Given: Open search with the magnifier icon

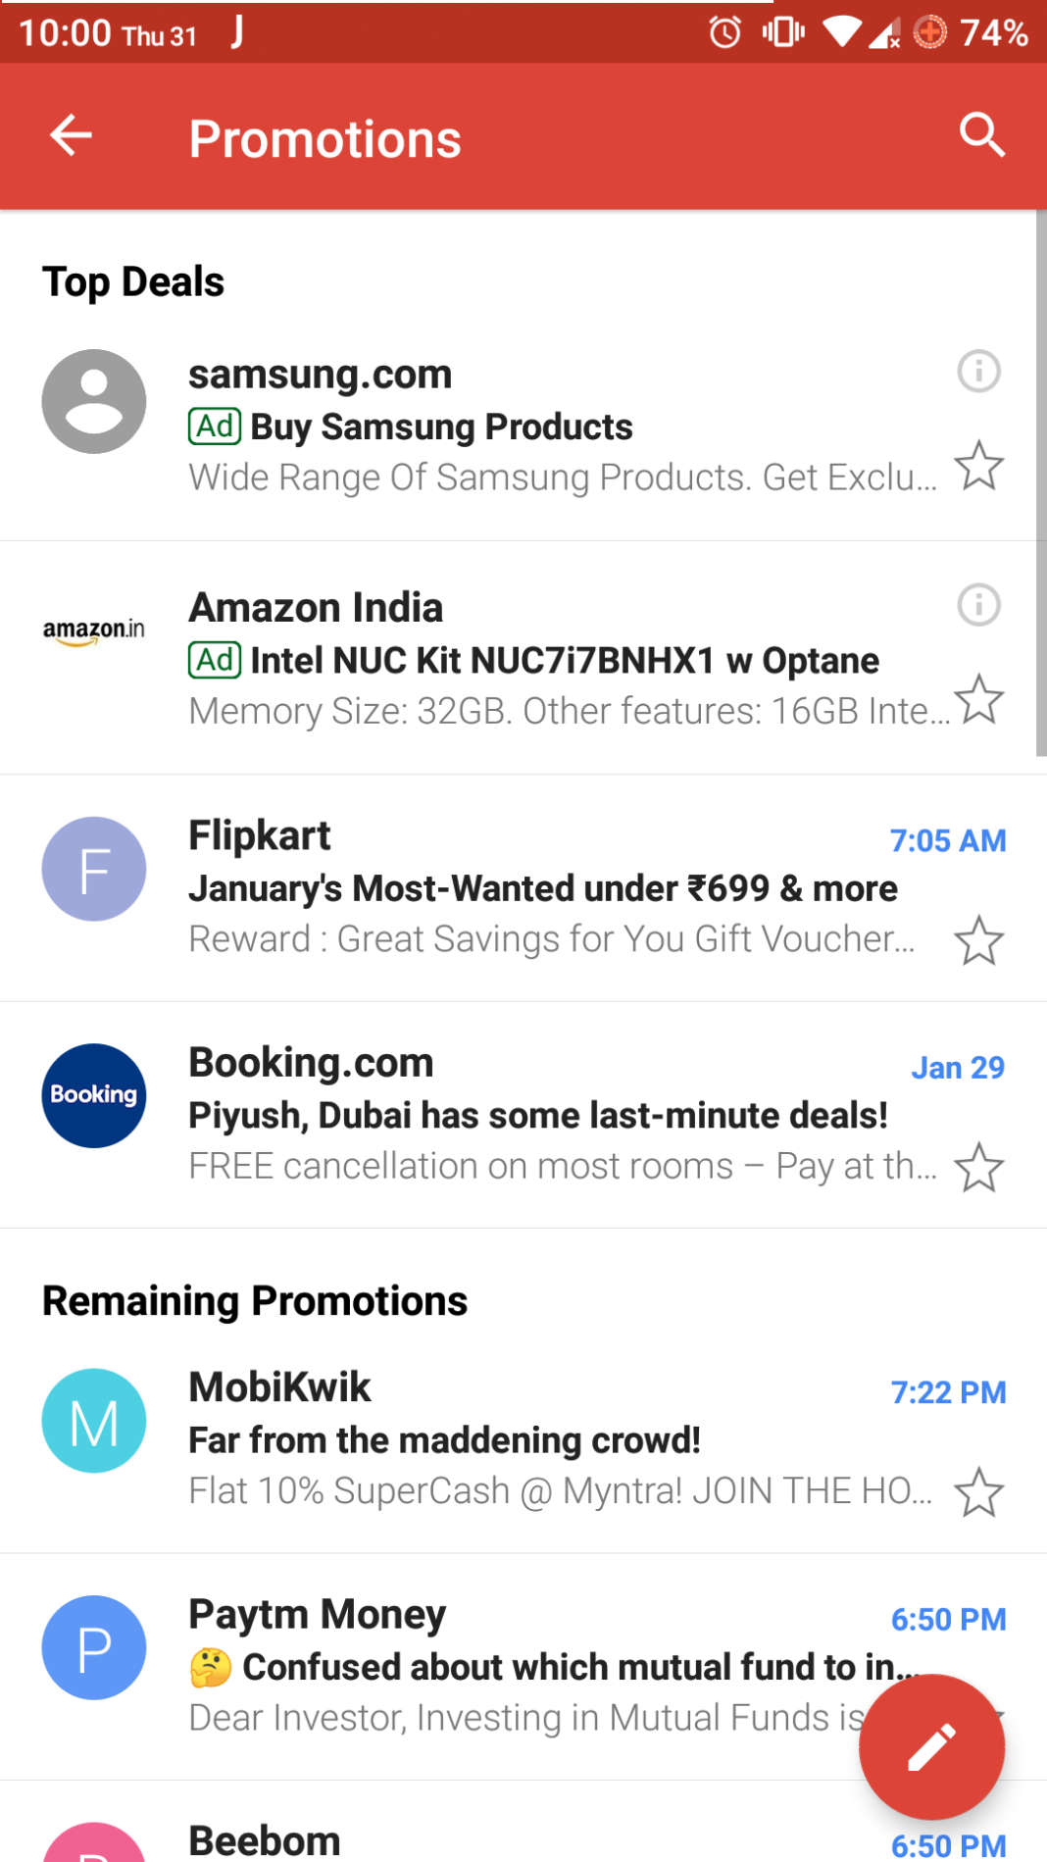Looking at the screenshot, I should [x=981, y=135].
